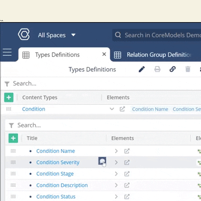Add new title row with green plus

[x=13, y=138]
